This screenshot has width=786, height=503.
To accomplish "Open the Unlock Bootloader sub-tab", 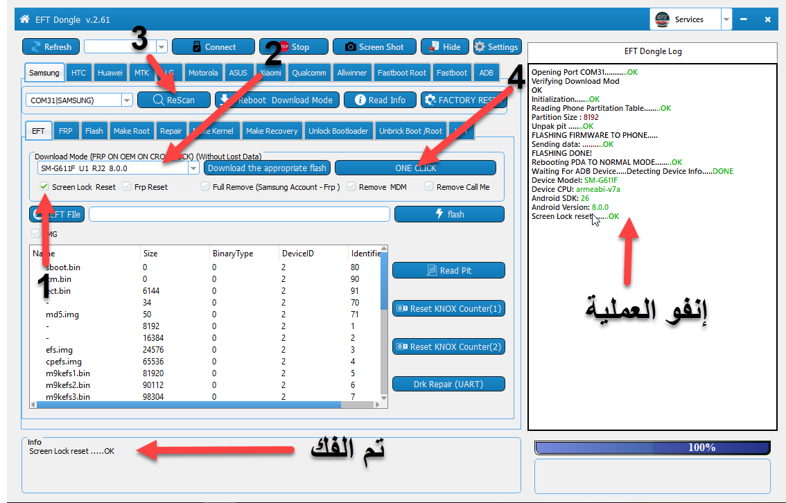I will pos(338,131).
